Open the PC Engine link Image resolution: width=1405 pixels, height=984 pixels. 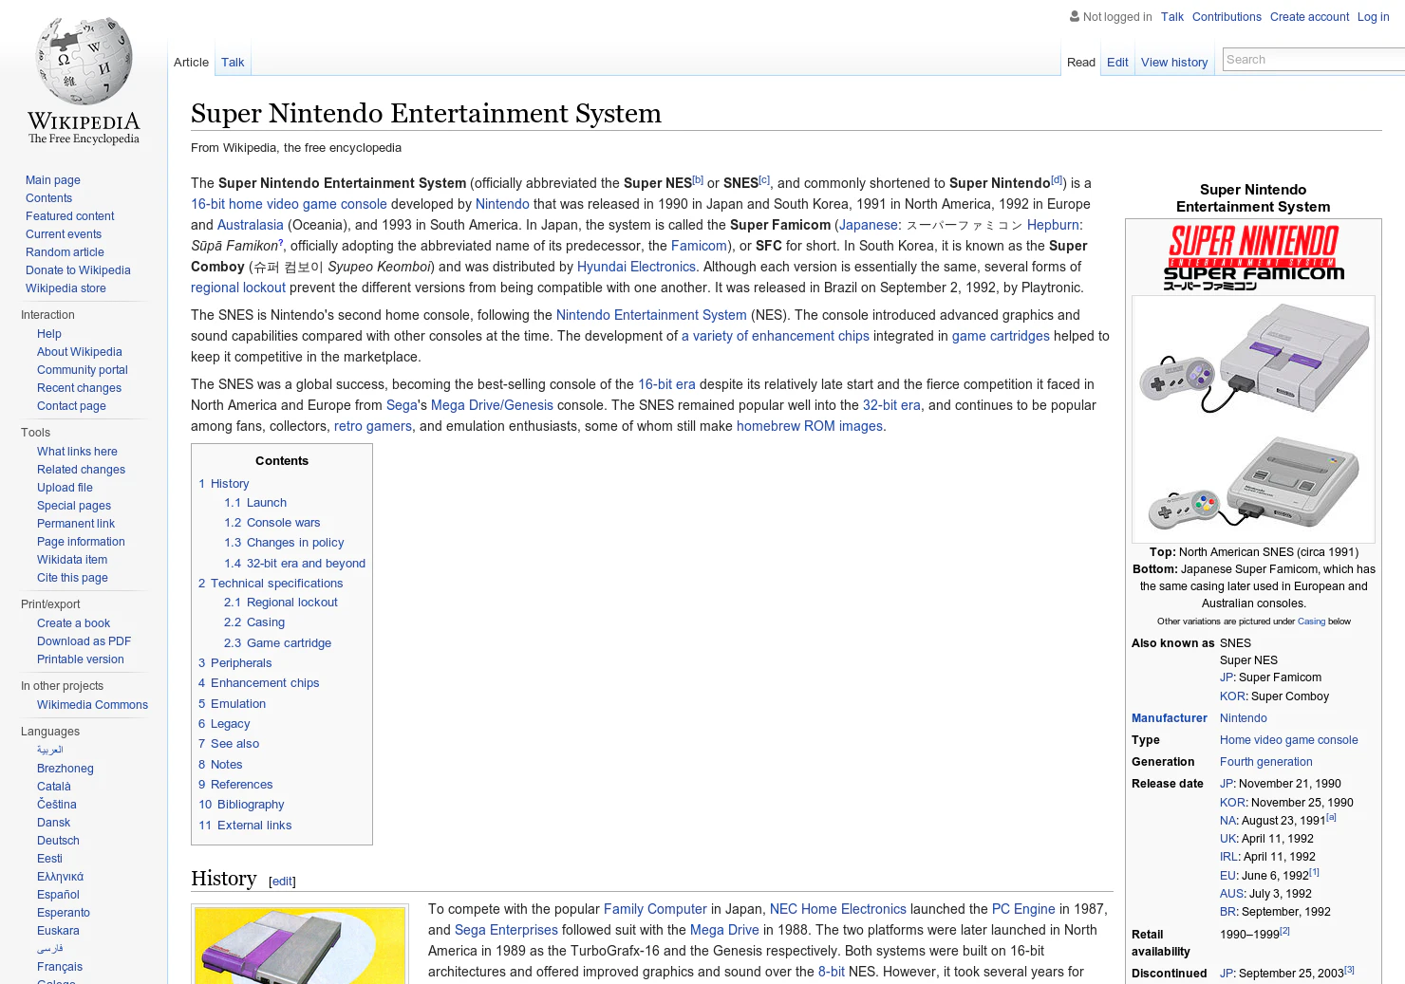click(1023, 909)
